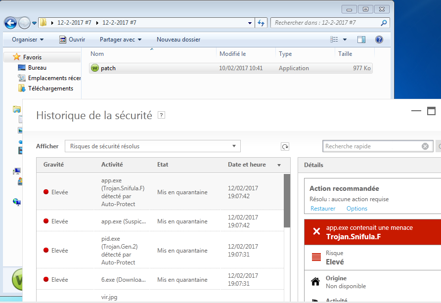The width and height of the screenshot is (441, 303).
Task: Click the red Trojan.Snifula.F threat banner
Action: [373, 232]
